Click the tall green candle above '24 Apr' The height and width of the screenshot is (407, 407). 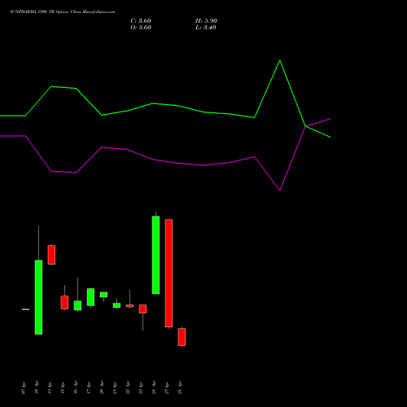(x=155, y=255)
